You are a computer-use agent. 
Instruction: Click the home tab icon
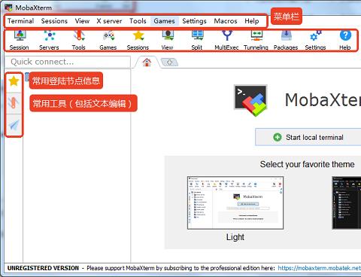click(147, 62)
